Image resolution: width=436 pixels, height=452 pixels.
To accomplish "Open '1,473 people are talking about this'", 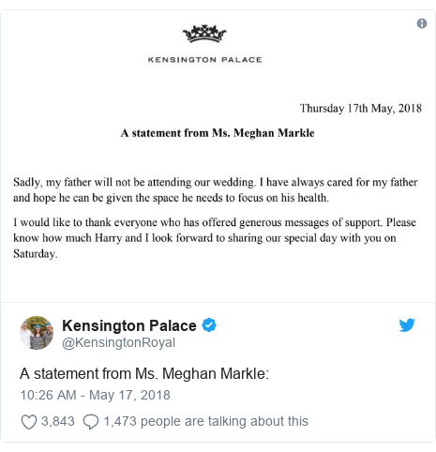I will [206, 421].
